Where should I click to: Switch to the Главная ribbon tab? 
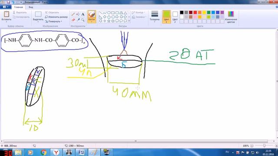coord(18,7)
